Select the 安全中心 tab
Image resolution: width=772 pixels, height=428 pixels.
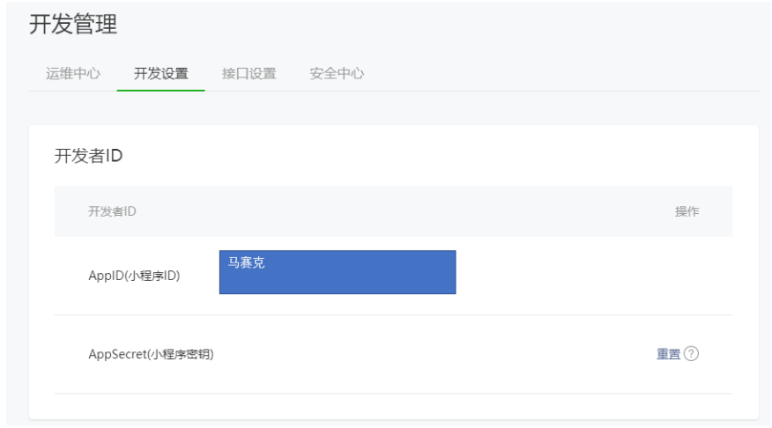pyautogui.click(x=337, y=74)
